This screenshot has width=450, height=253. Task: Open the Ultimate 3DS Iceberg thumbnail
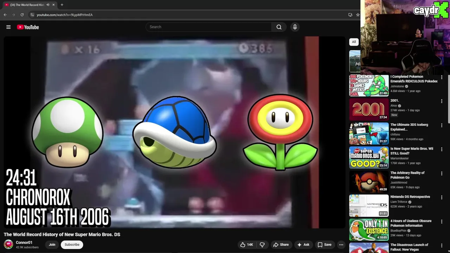pyautogui.click(x=369, y=134)
